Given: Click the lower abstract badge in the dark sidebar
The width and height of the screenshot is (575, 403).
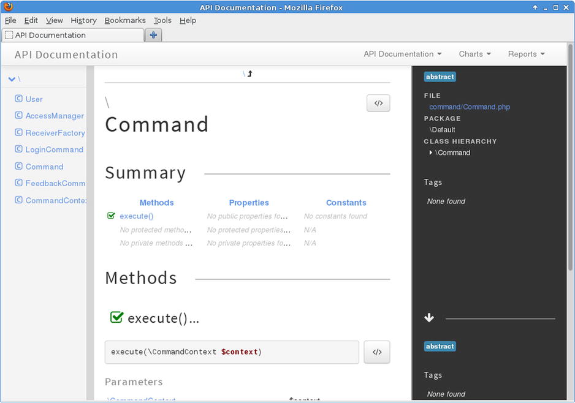Looking at the screenshot, I should (x=440, y=346).
